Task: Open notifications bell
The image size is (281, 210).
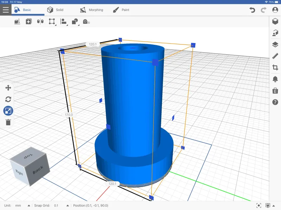Action: 275,79
